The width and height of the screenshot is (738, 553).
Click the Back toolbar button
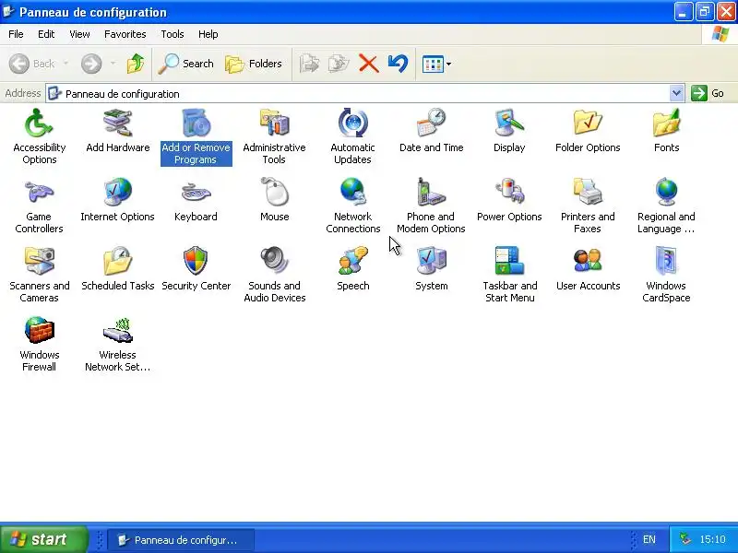click(x=32, y=64)
